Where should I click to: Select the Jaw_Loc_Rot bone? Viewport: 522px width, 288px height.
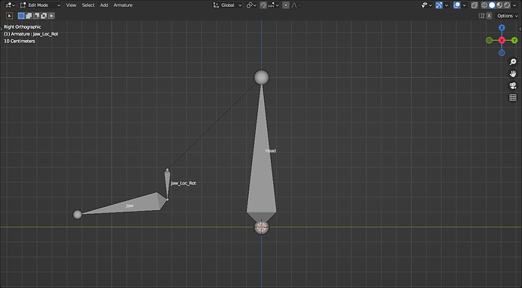(167, 184)
